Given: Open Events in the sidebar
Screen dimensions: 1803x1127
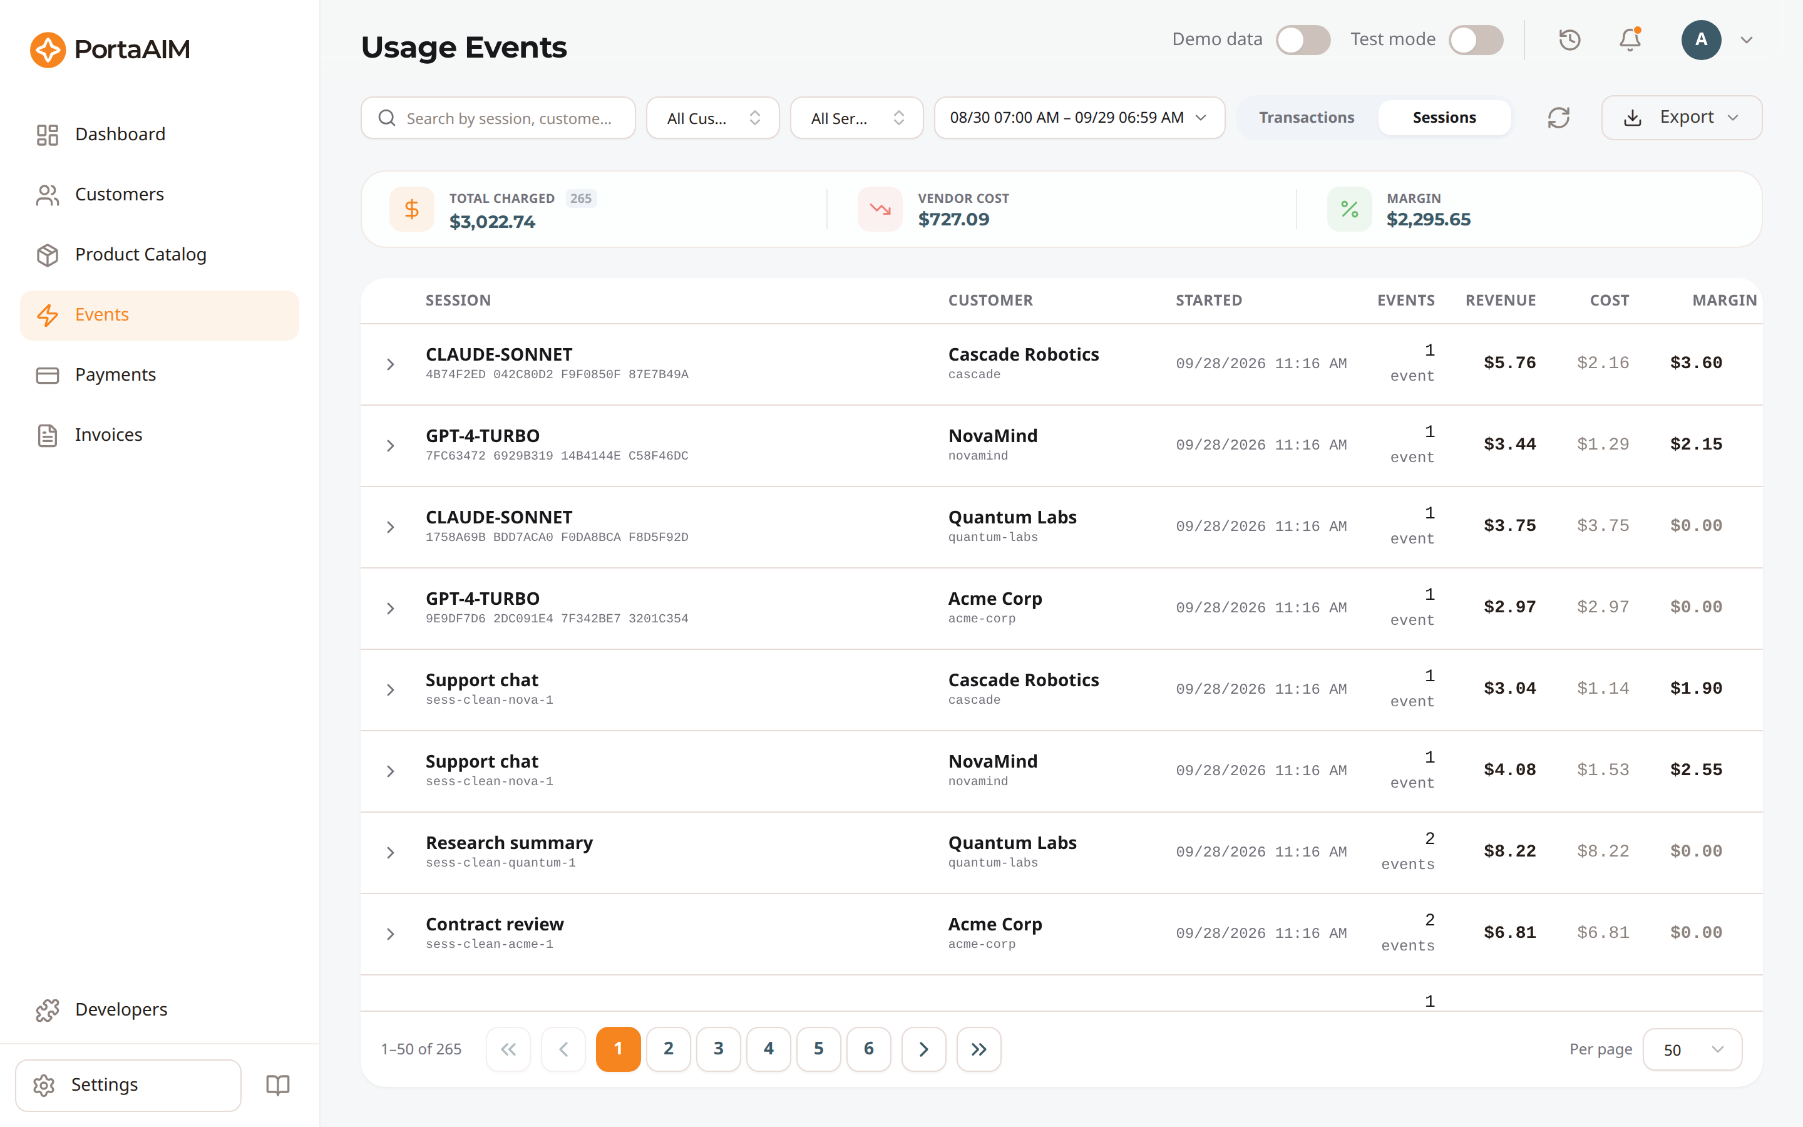Looking at the screenshot, I should (160, 316).
